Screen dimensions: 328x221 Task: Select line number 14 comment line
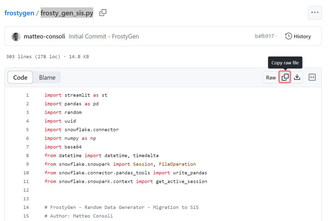click(26, 207)
